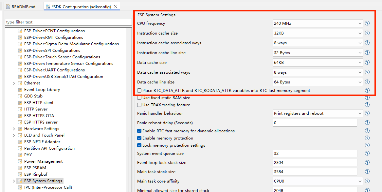Screen dimensions: 382x192
Task: Close the SDK Configuration tab
Action: tap(116, 7)
